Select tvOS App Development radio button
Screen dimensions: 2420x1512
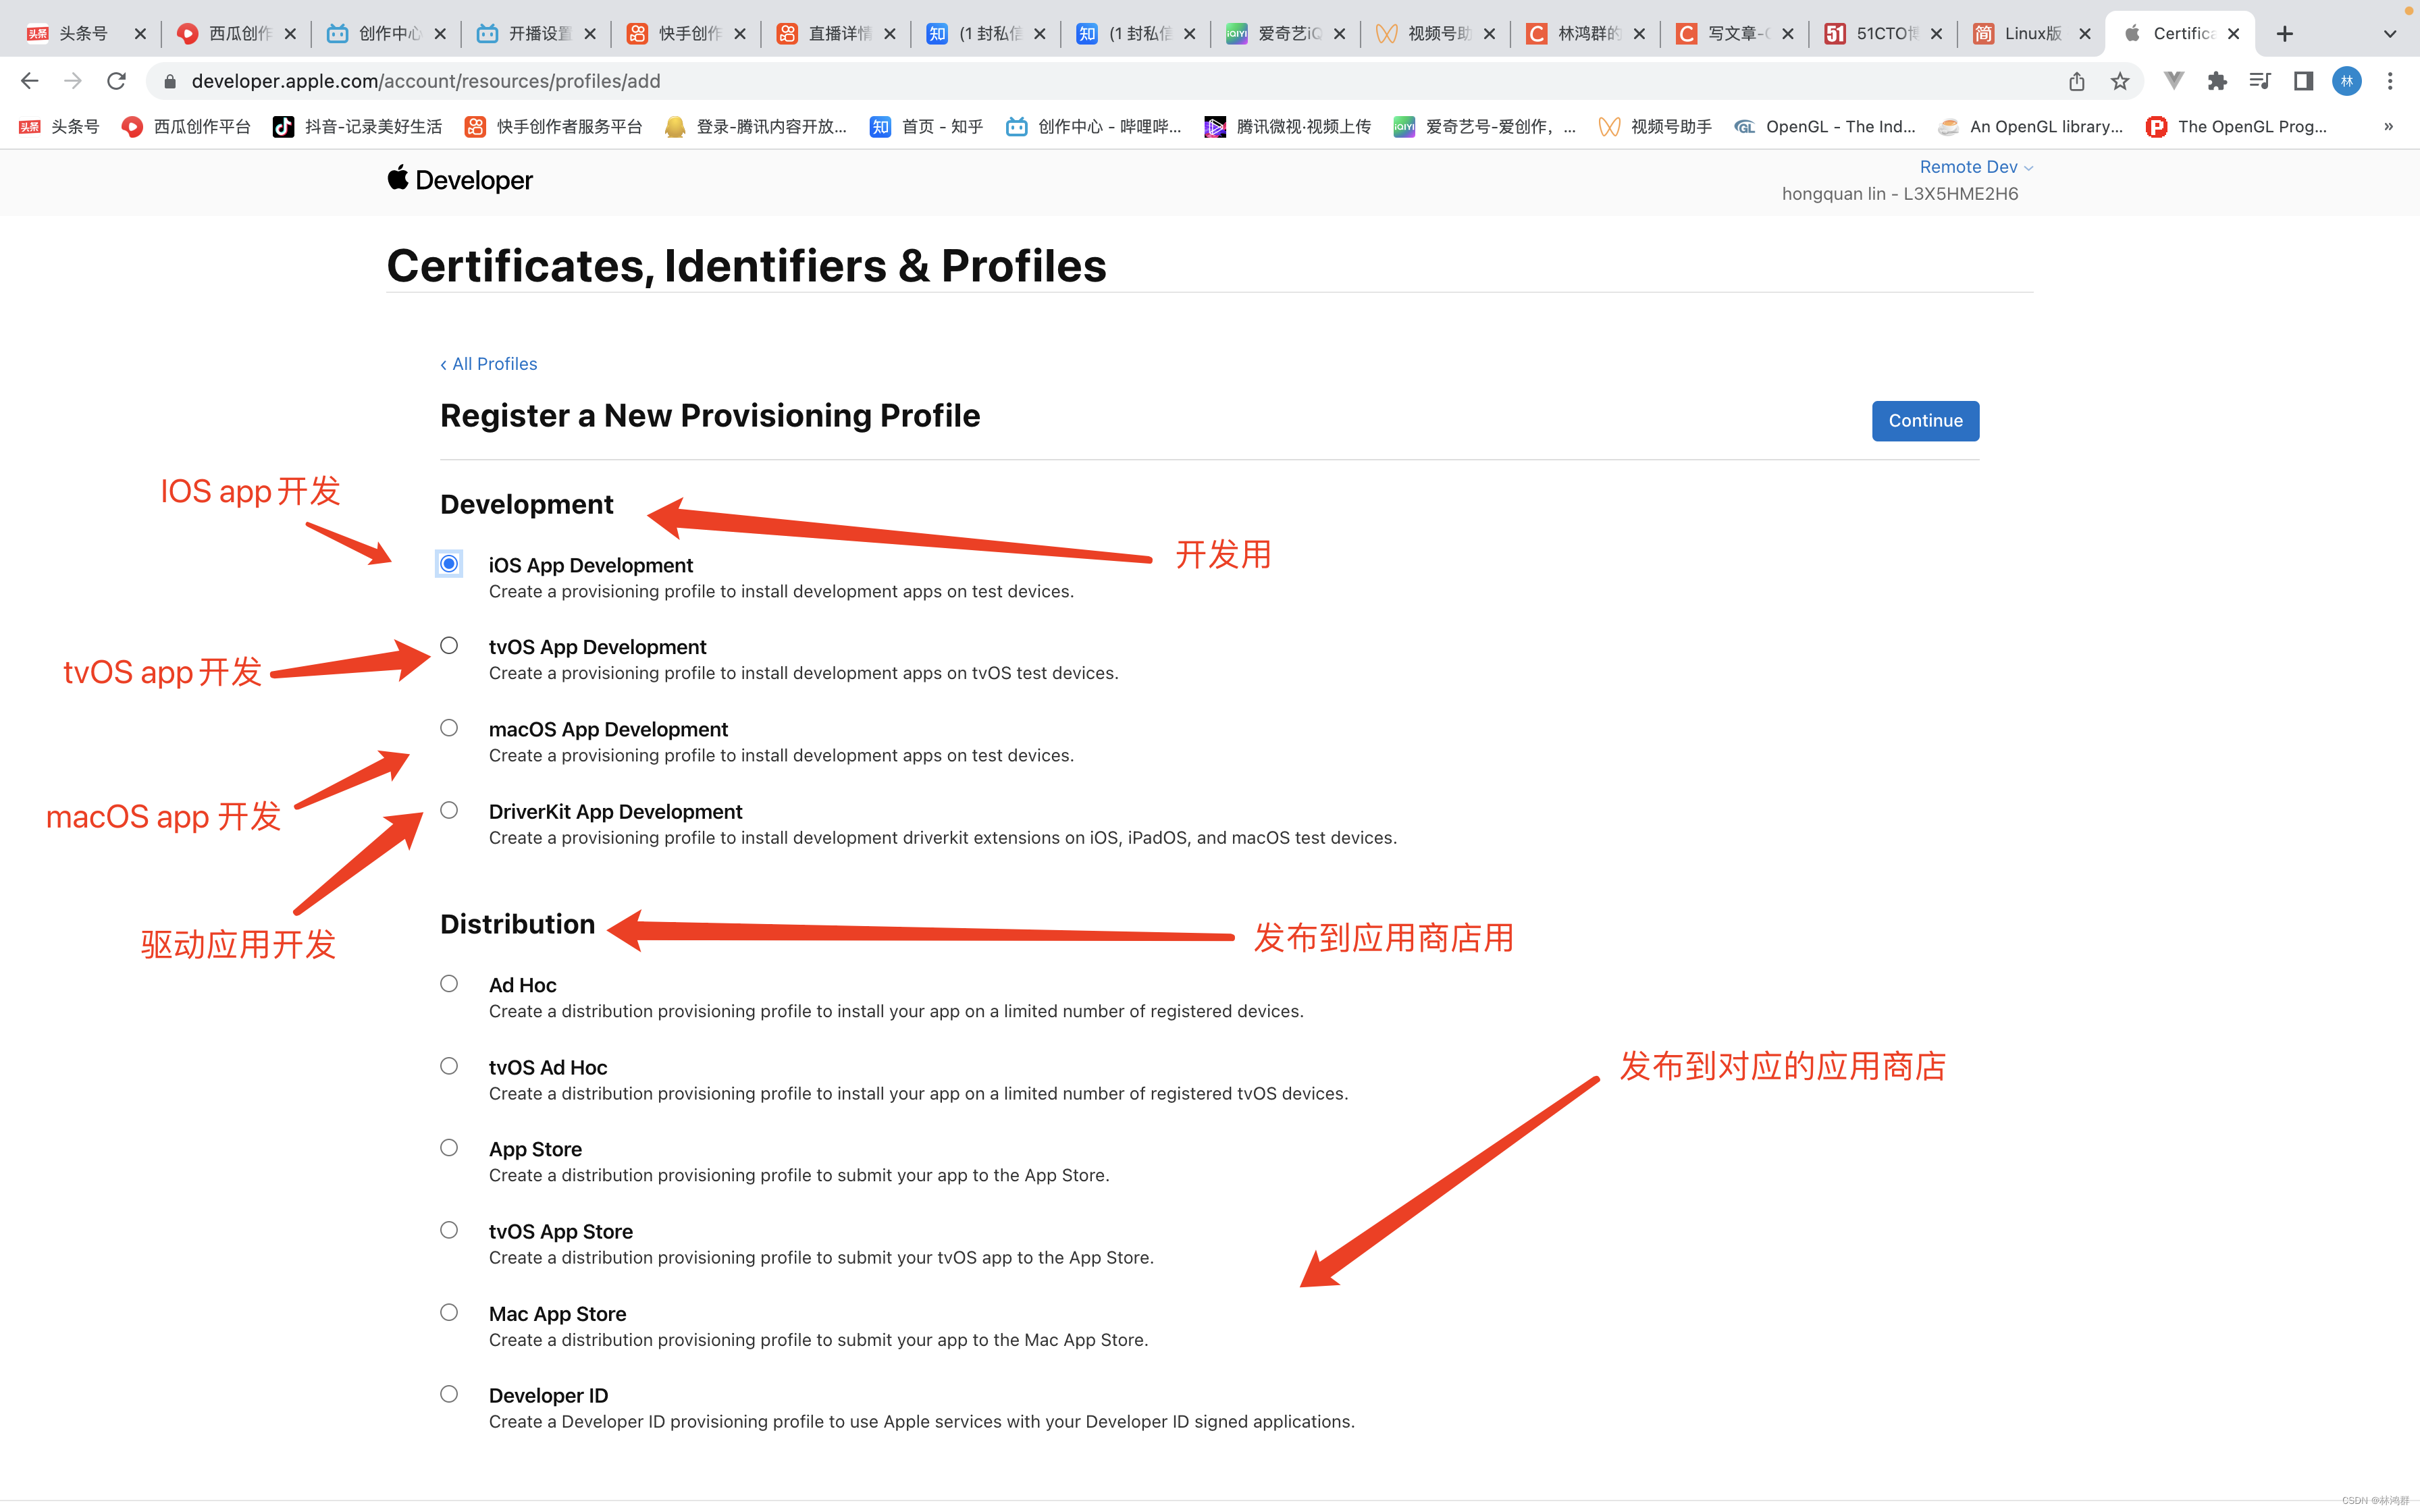[449, 646]
